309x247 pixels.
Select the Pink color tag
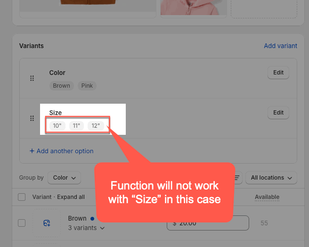(x=87, y=86)
